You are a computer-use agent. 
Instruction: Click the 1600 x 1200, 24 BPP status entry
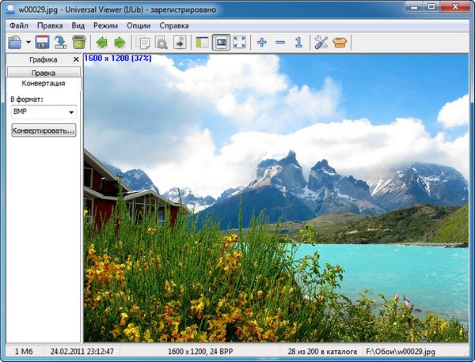(x=200, y=352)
